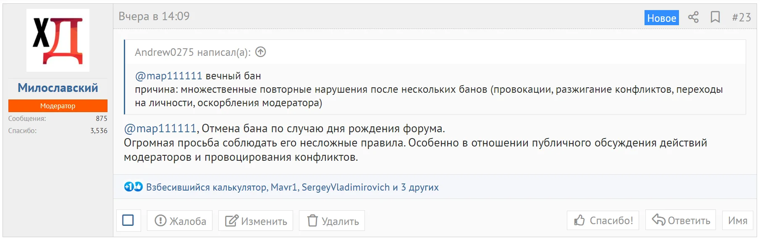Click the Вчера в 14:09 timestamp
The image size is (760, 238).
154,16
